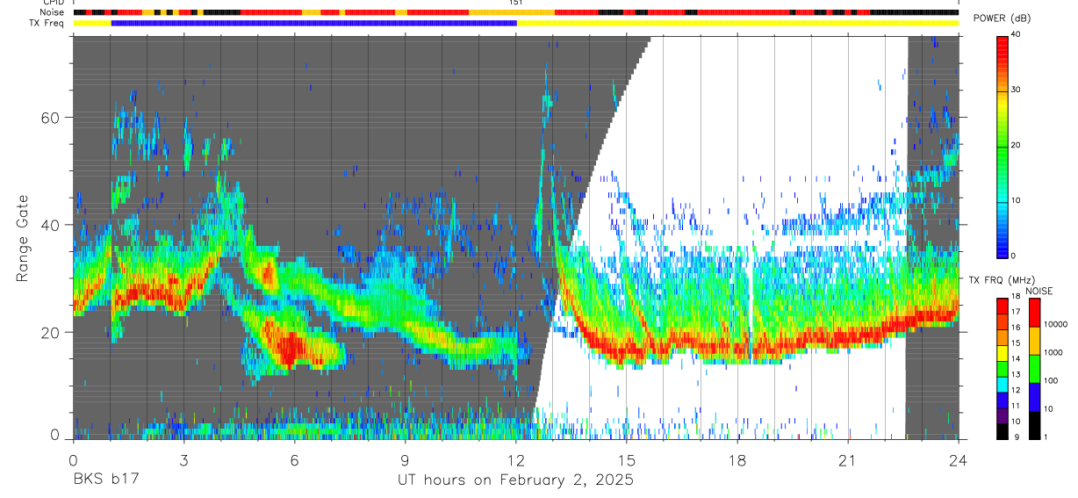Click the '11' label on TX FRQ legend
The height and width of the screenshot is (498, 1078).
[x=1017, y=408]
